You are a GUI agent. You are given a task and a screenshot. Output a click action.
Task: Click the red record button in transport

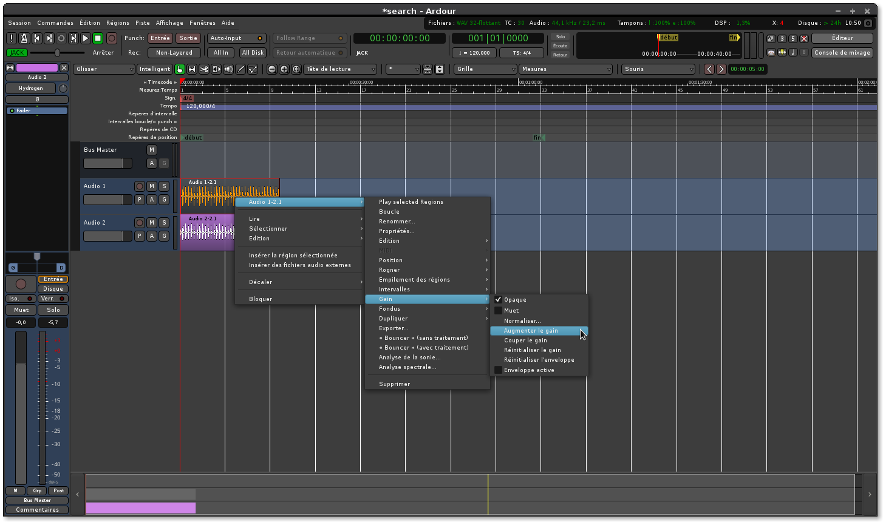[112, 38]
